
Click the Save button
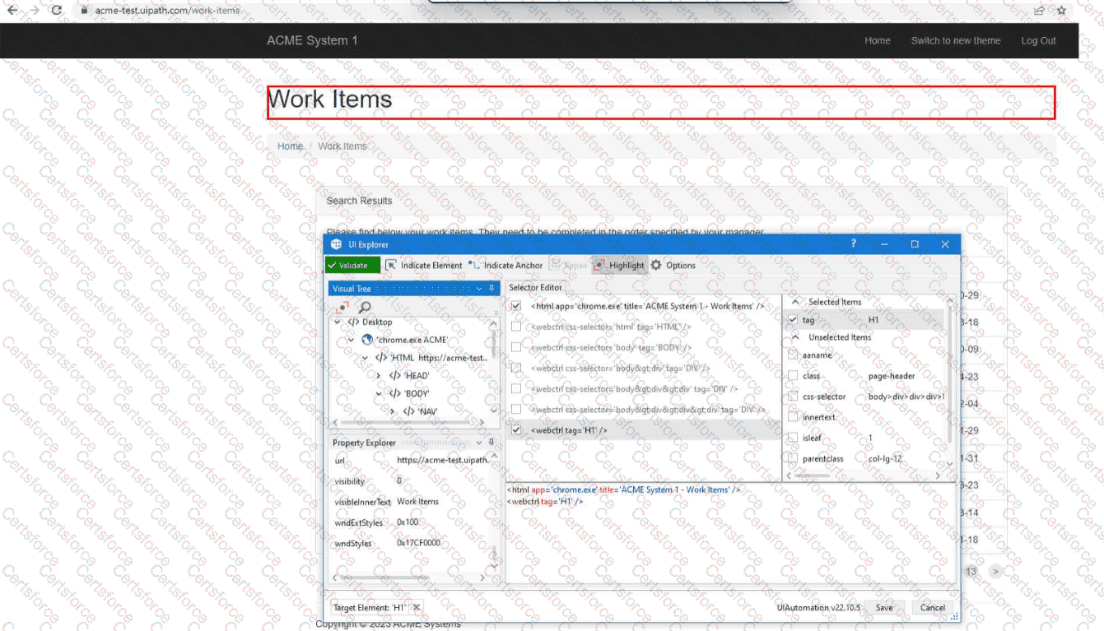(883, 608)
